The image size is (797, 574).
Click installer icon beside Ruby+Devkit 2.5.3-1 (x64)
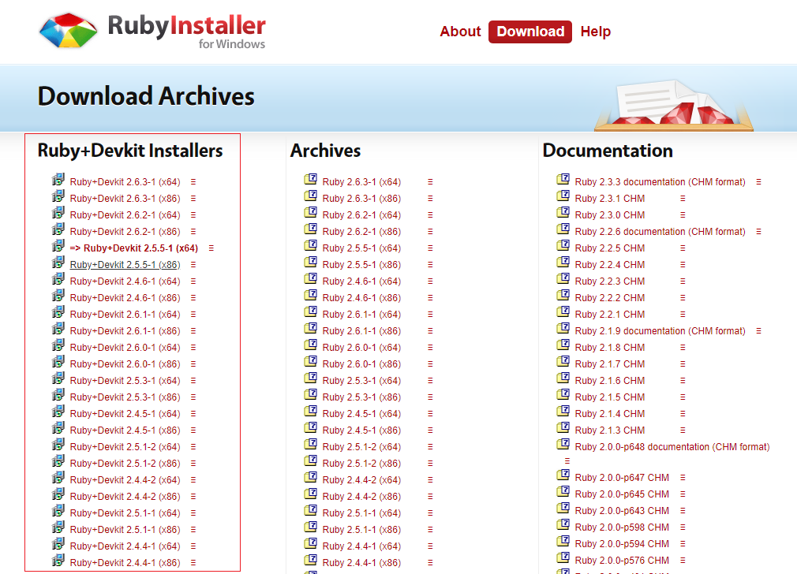coord(58,378)
